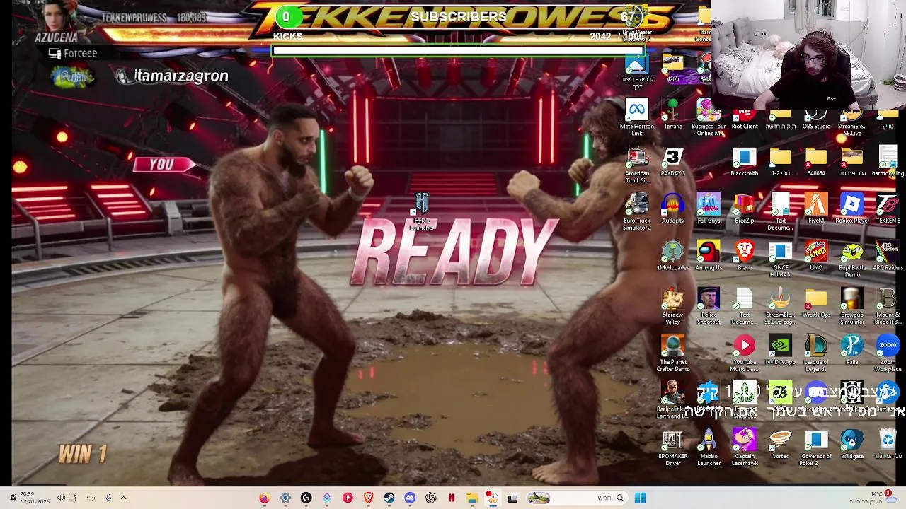Select the Wildgate desktop icon
906x509 pixels.
[x=852, y=445]
